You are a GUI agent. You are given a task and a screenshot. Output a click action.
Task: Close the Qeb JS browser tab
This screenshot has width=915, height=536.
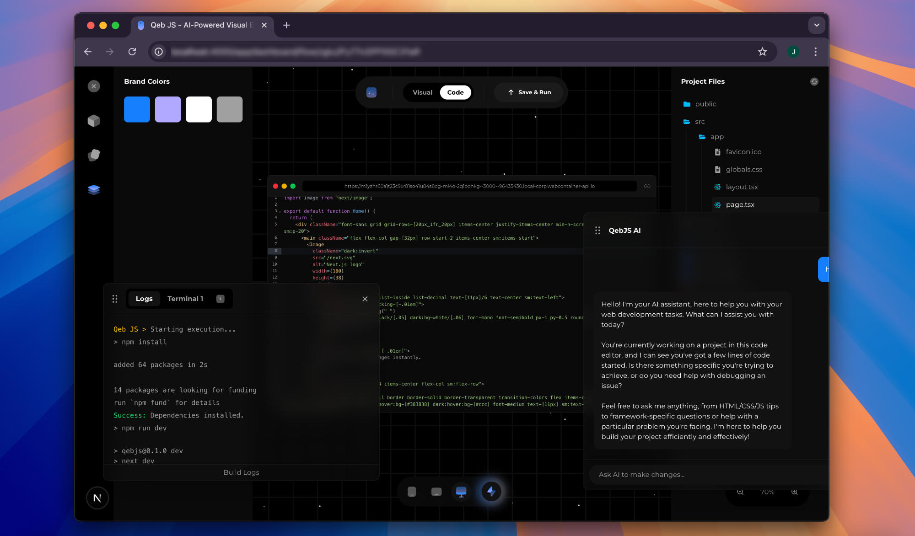(x=264, y=25)
